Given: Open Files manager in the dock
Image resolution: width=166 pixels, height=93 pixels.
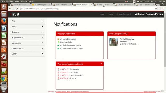Looking at the screenshot, I should point(4,14).
